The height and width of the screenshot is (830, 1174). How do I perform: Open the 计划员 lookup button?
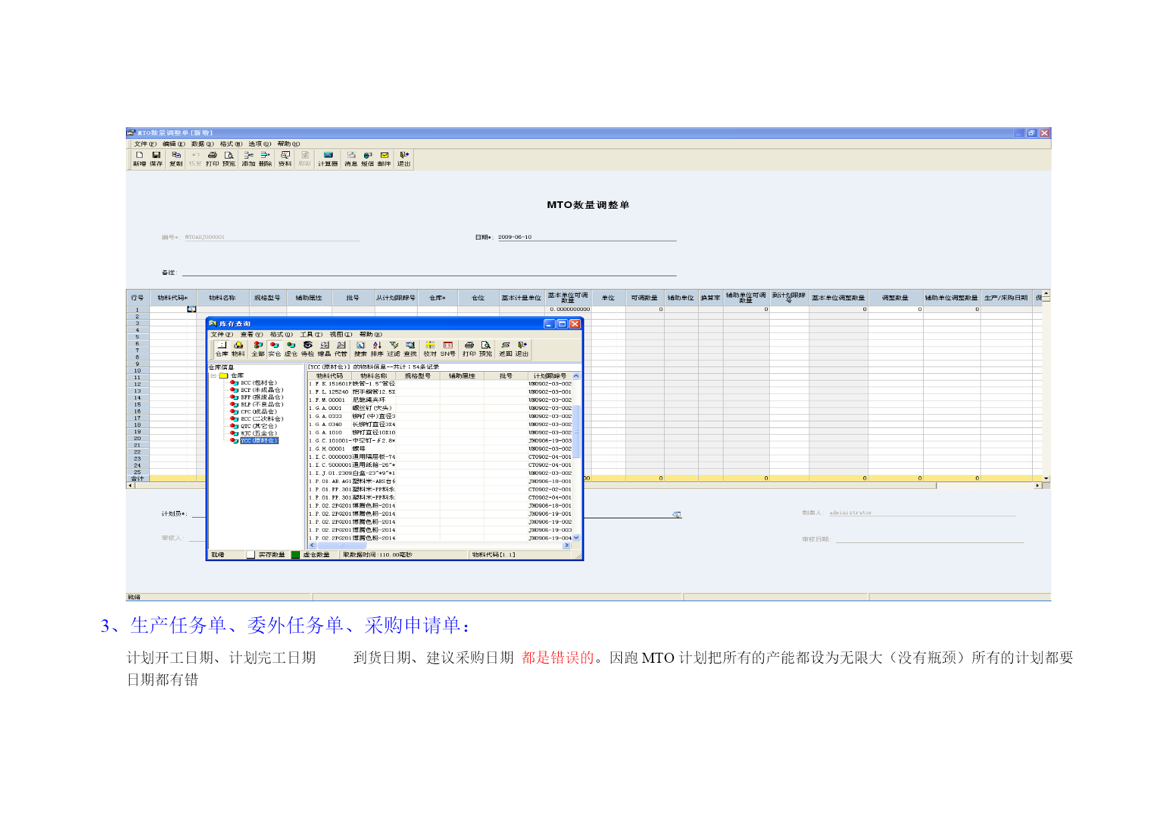pyautogui.click(x=677, y=514)
